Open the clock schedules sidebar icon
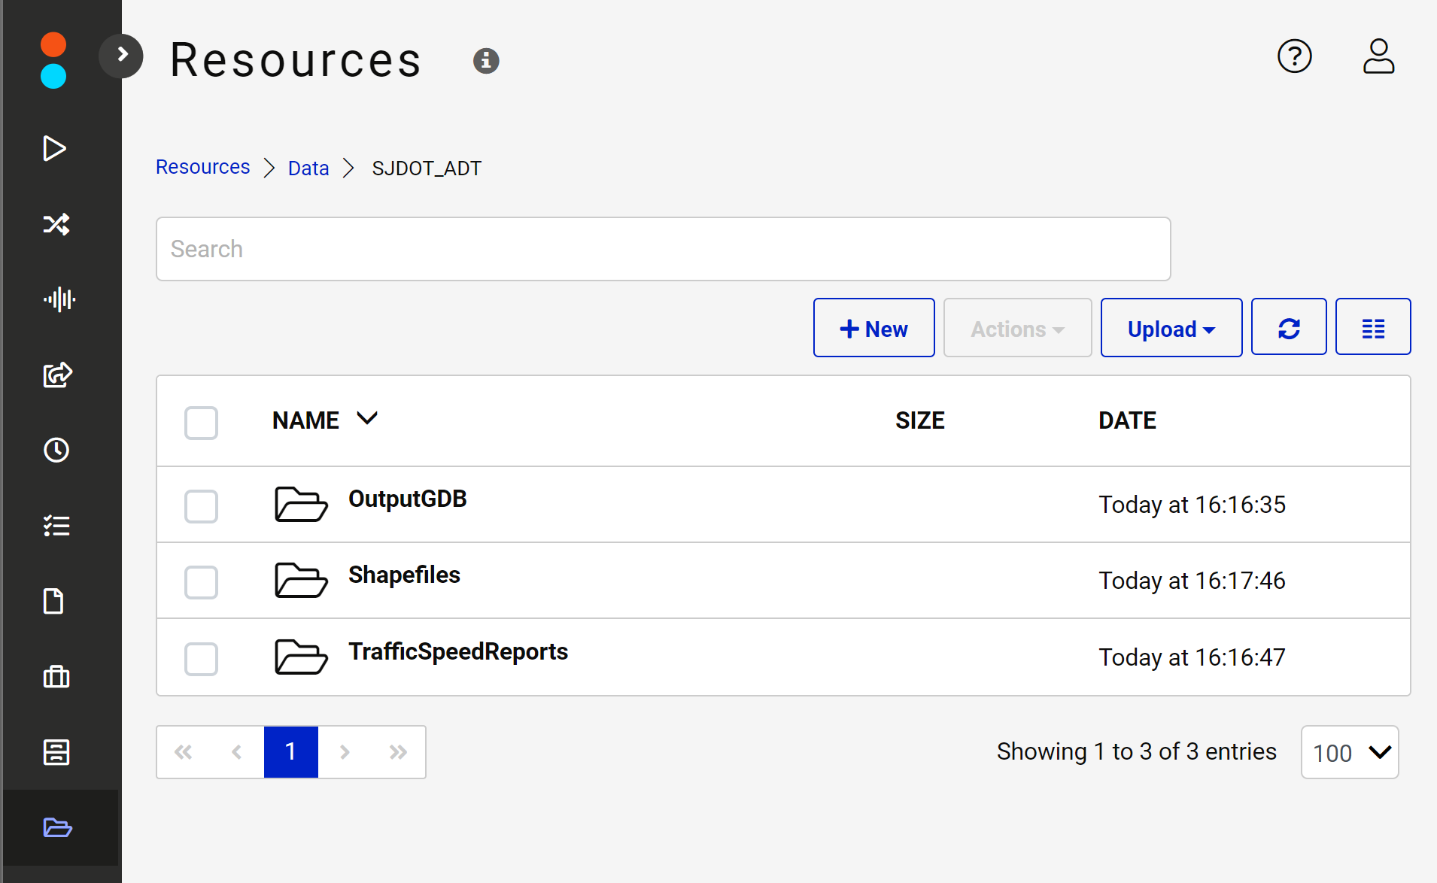This screenshot has height=883, width=1437. (56, 450)
